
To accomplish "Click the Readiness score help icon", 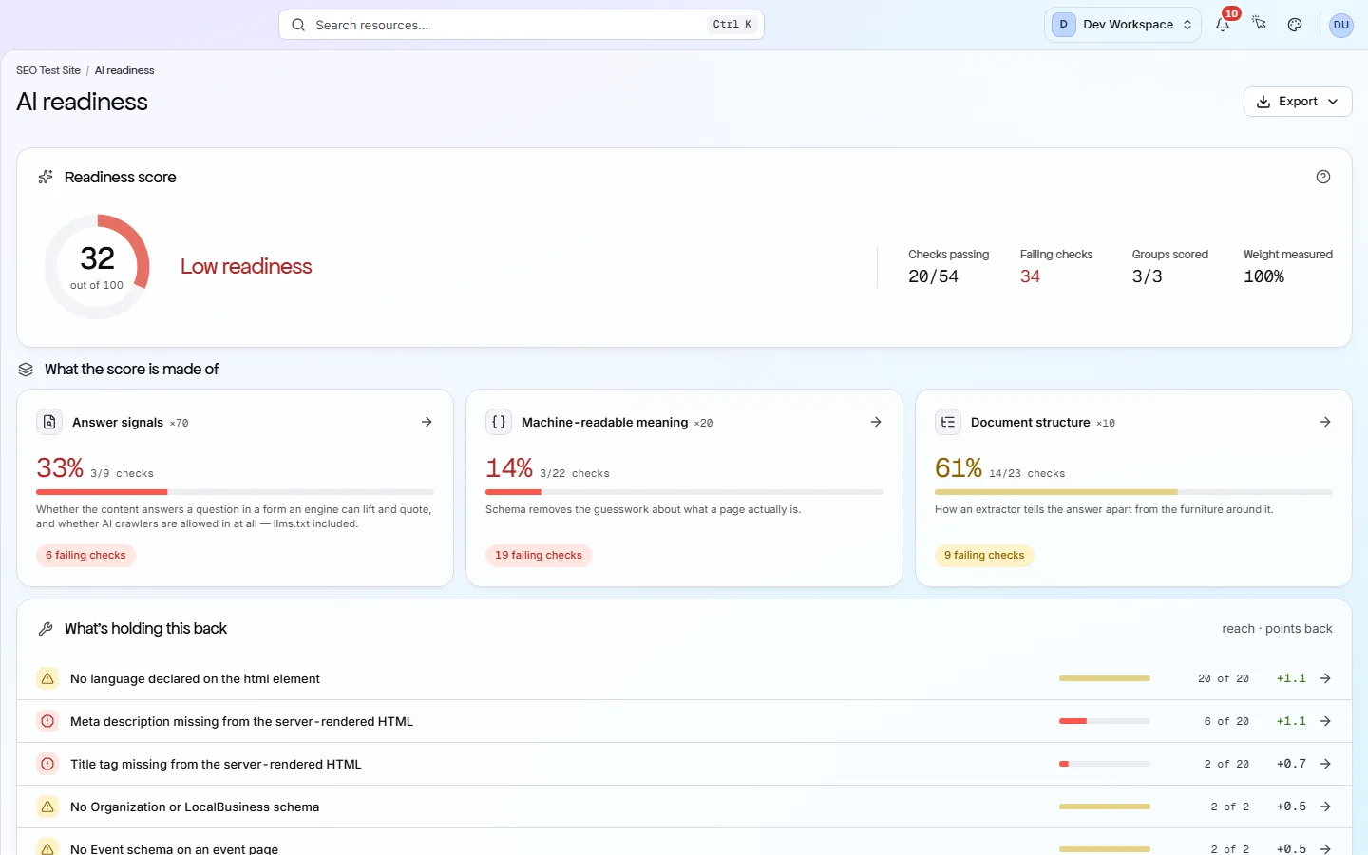I will point(1323,177).
